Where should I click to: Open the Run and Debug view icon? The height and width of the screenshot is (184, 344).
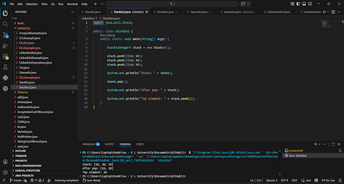click(5, 45)
